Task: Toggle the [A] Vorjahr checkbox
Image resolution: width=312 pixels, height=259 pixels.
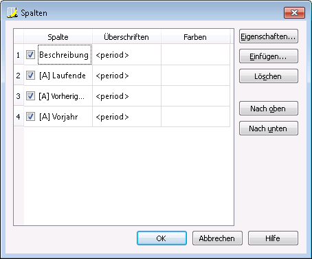Action: coord(30,117)
